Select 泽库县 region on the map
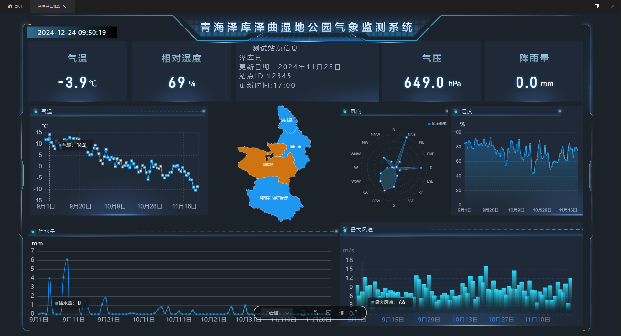The width and height of the screenshot is (621, 336). tap(267, 165)
